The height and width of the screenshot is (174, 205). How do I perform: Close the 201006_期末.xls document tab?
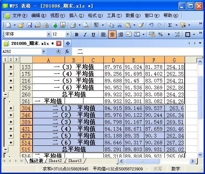59,43
